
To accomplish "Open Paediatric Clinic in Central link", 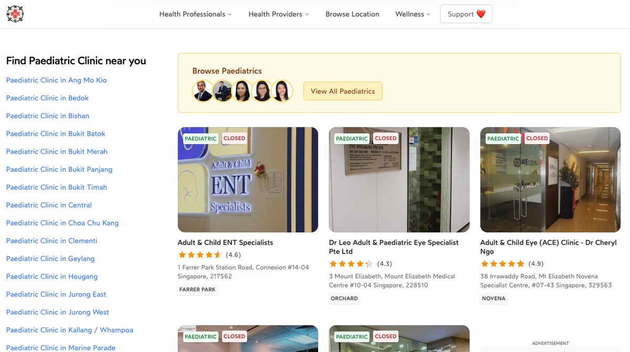I will 49,205.
